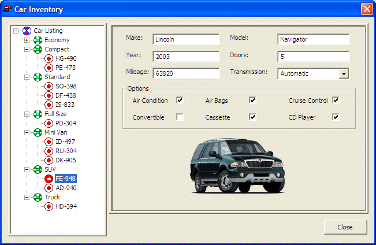Click the Mileage field showing 63820
This screenshot has height=245, width=376.
coord(186,73)
